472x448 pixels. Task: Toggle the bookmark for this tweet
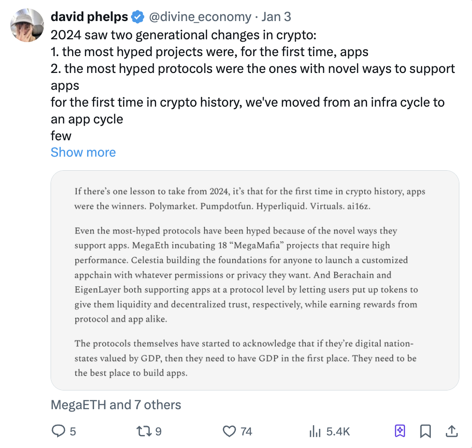pos(426,431)
